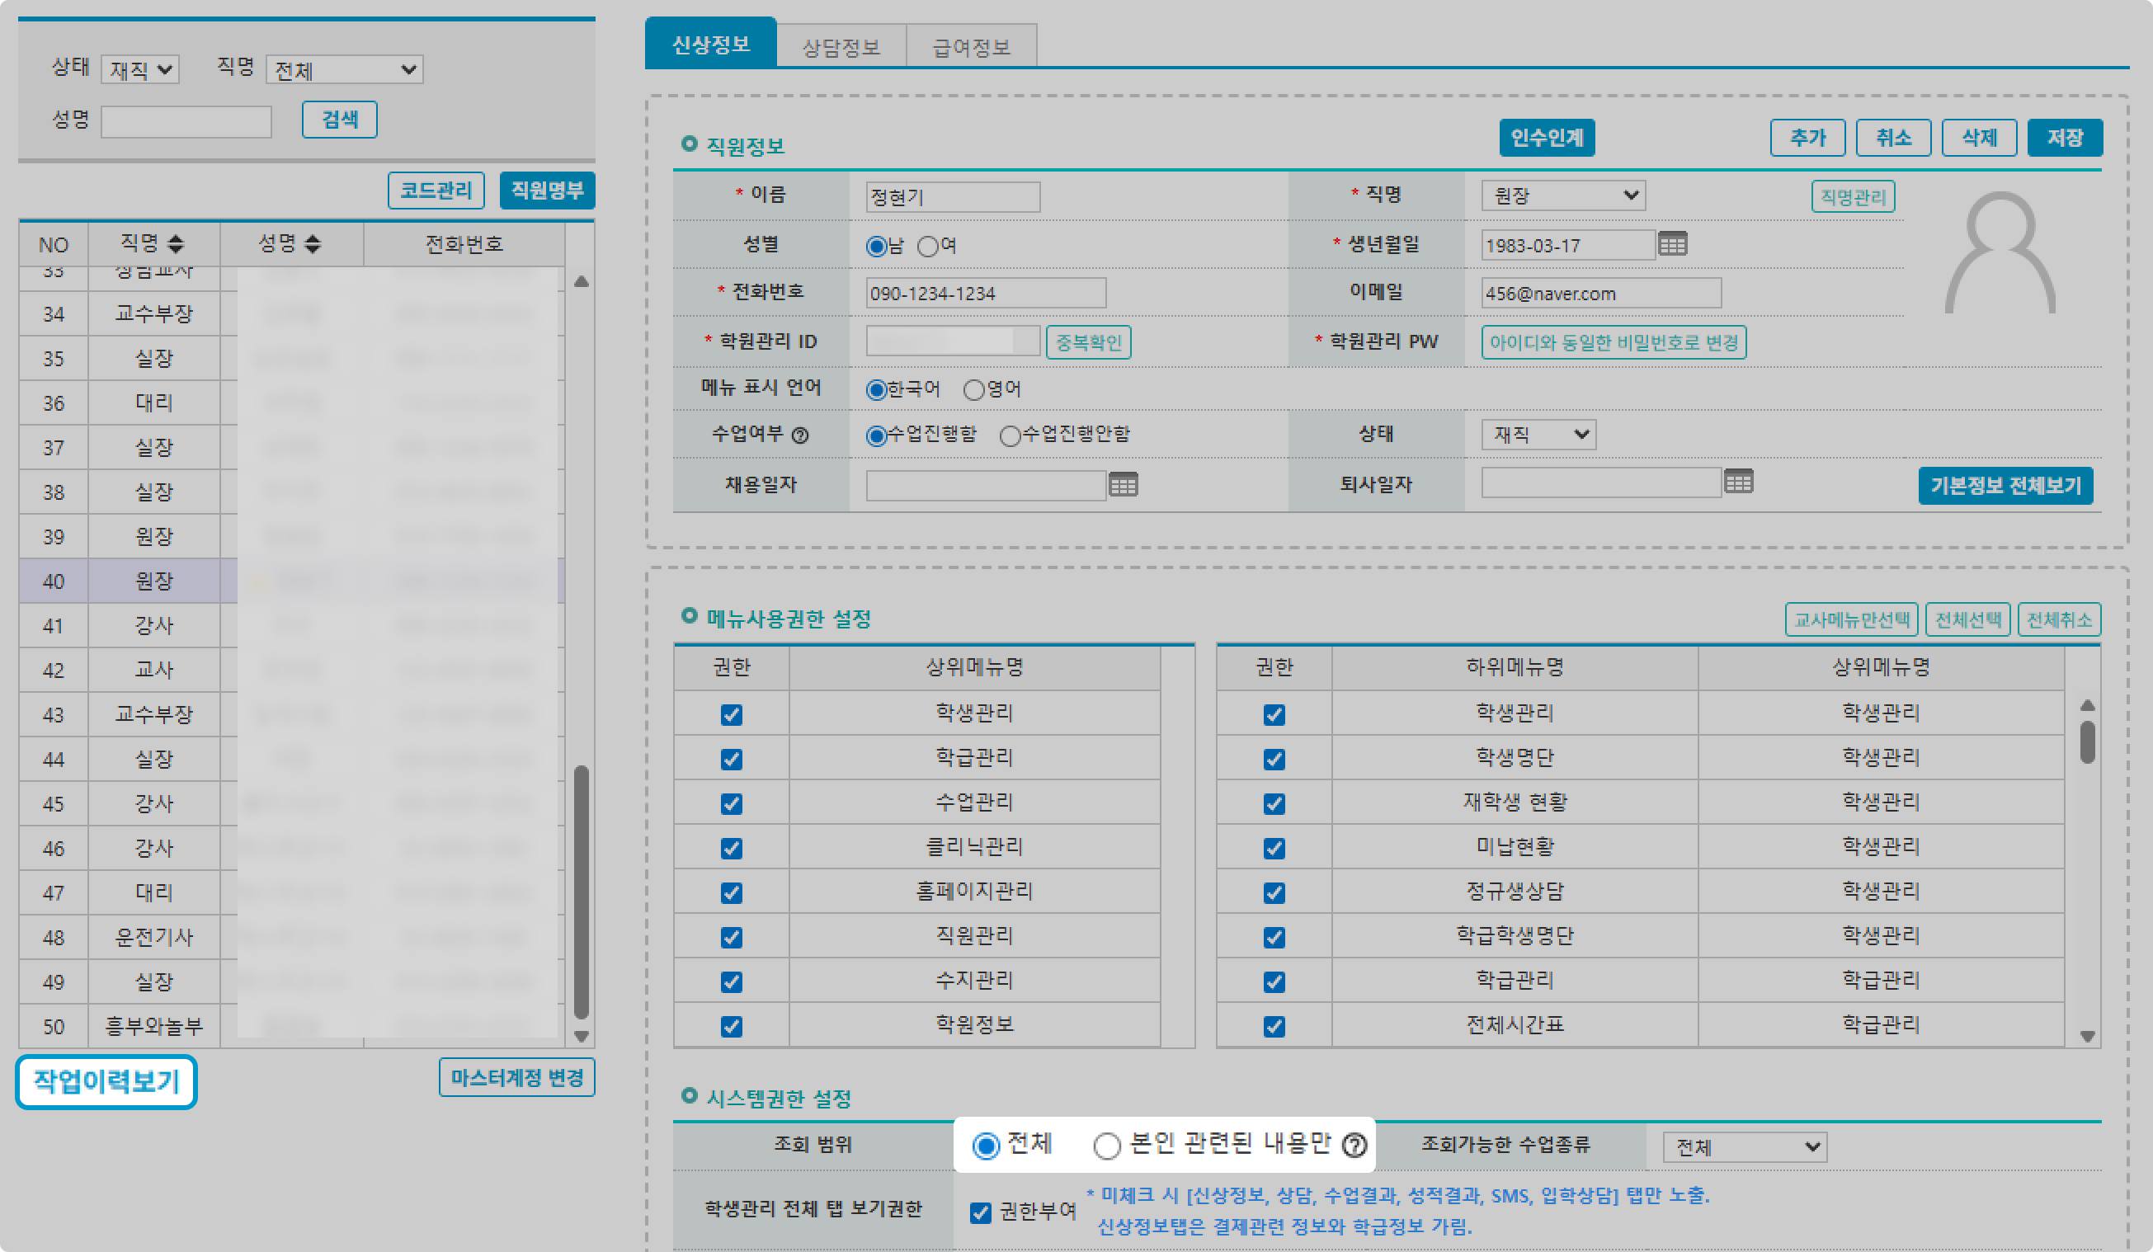This screenshot has width=2153, height=1252.
Task: Open 직명 dropdown showing 원장
Action: 1562,195
